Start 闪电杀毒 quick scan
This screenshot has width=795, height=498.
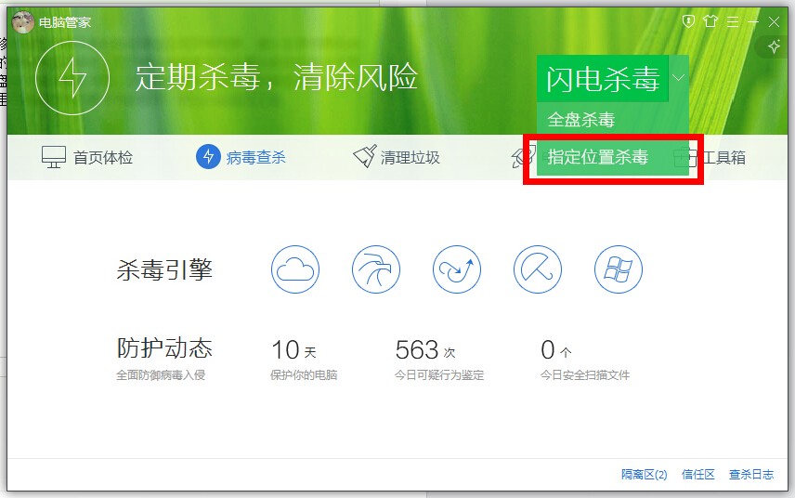pyautogui.click(x=603, y=79)
